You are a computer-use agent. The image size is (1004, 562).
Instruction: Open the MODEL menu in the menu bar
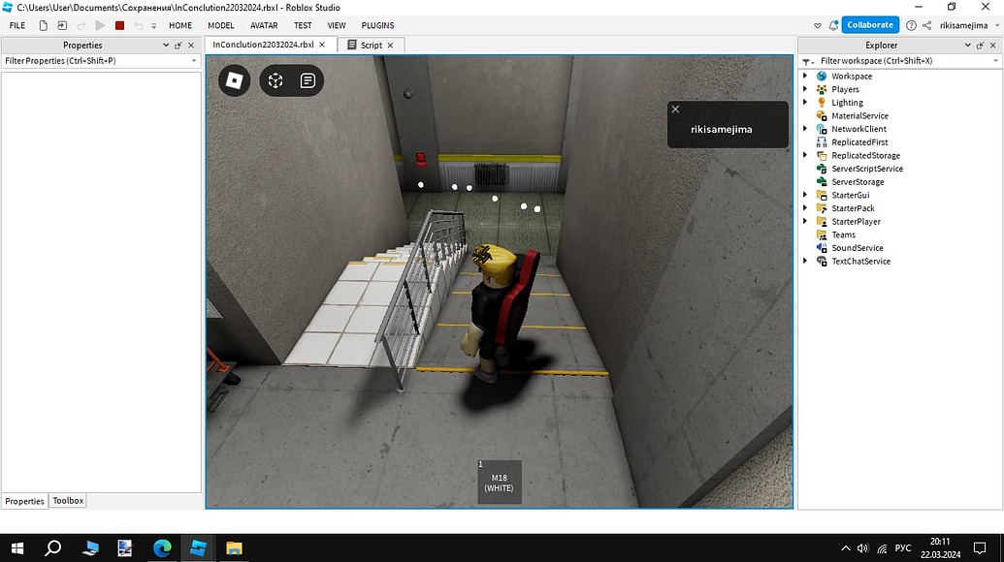pyautogui.click(x=221, y=25)
